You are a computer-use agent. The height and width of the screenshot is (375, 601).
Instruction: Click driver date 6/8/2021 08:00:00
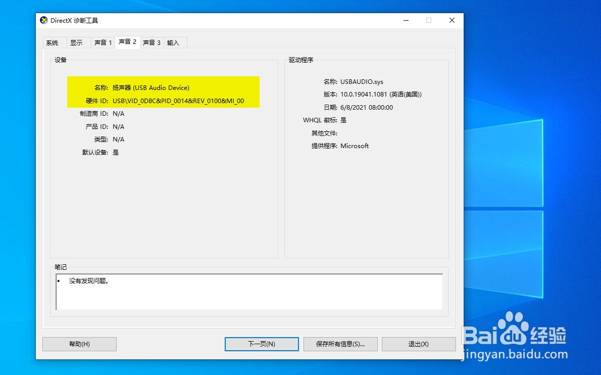(367, 107)
